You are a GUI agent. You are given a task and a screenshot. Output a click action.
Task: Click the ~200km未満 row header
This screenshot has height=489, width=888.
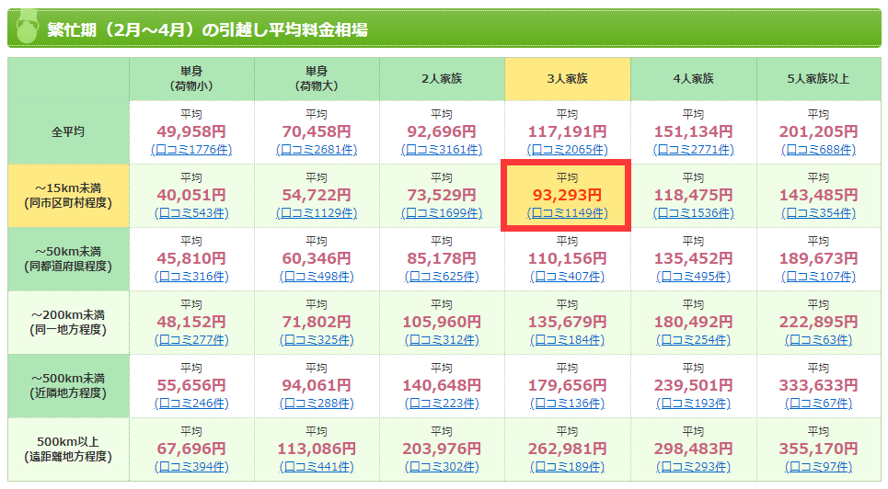click(68, 322)
